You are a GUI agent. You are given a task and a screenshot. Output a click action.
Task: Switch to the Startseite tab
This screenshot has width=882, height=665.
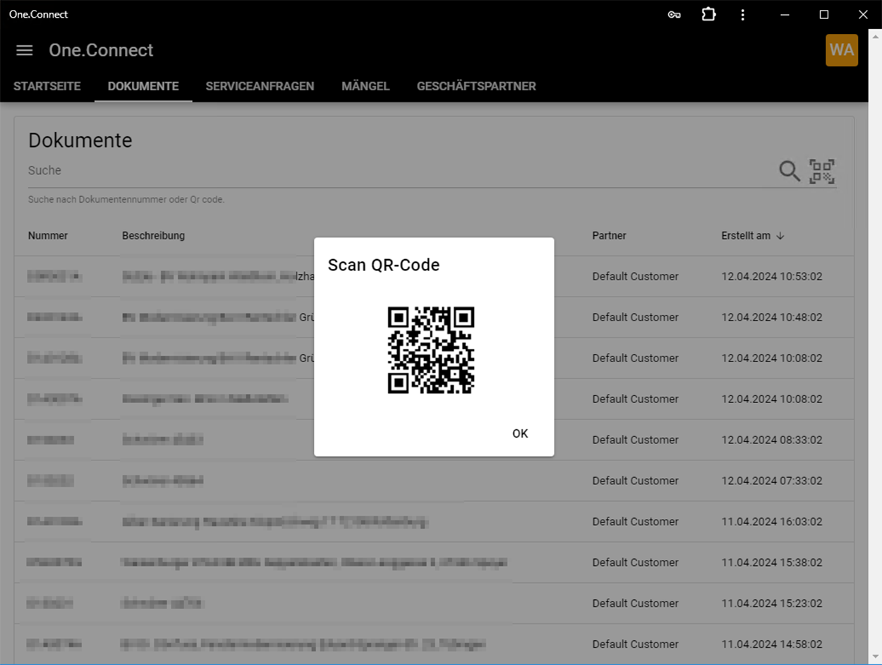[x=47, y=86]
